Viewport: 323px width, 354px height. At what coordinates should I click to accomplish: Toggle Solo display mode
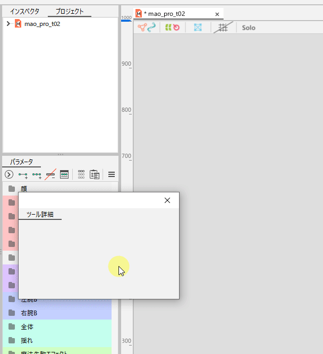pyautogui.click(x=249, y=28)
